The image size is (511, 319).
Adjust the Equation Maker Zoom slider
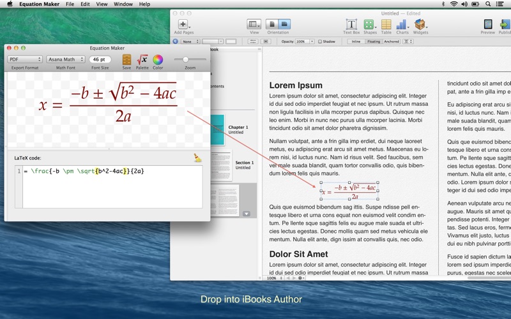pyautogui.click(x=185, y=59)
